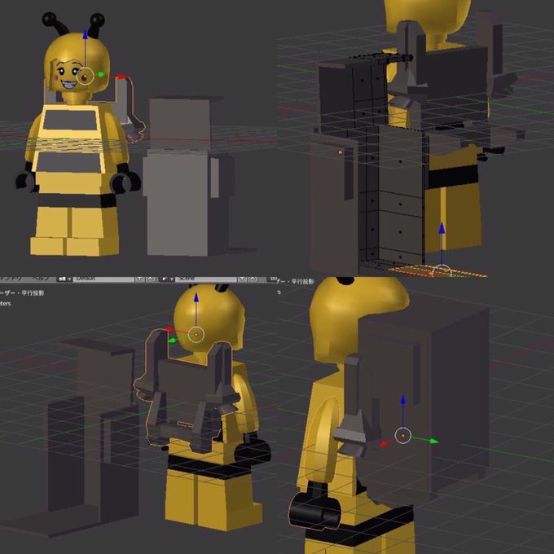This screenshot has height=554, width=554.
Task: Click the Default screen layout name field
Action: [x=103, y=279]
